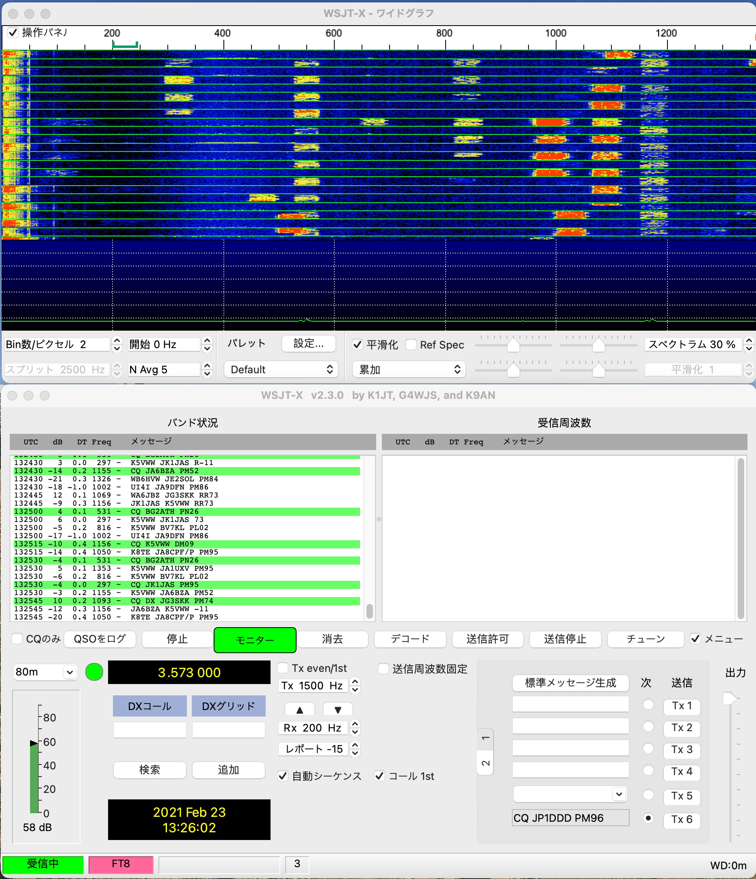Enable the 送信周波数固定 checkbox

(383, 669)
